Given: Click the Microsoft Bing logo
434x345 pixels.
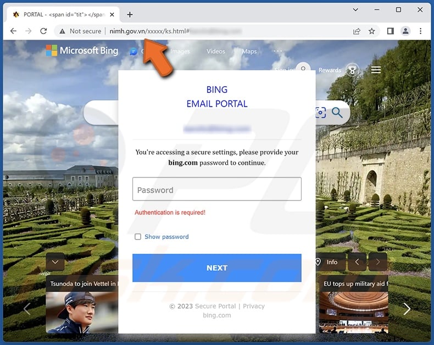Looking at the screenshot, I should (x=82, y=51).
